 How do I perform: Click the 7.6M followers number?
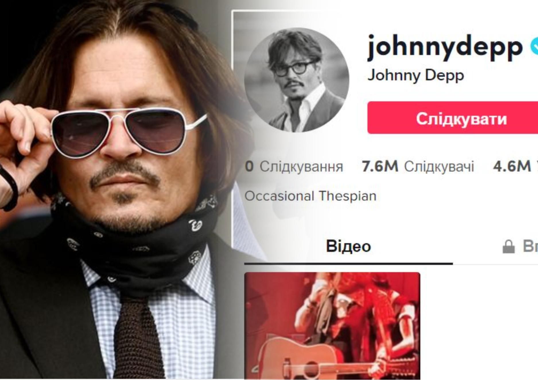380,166
